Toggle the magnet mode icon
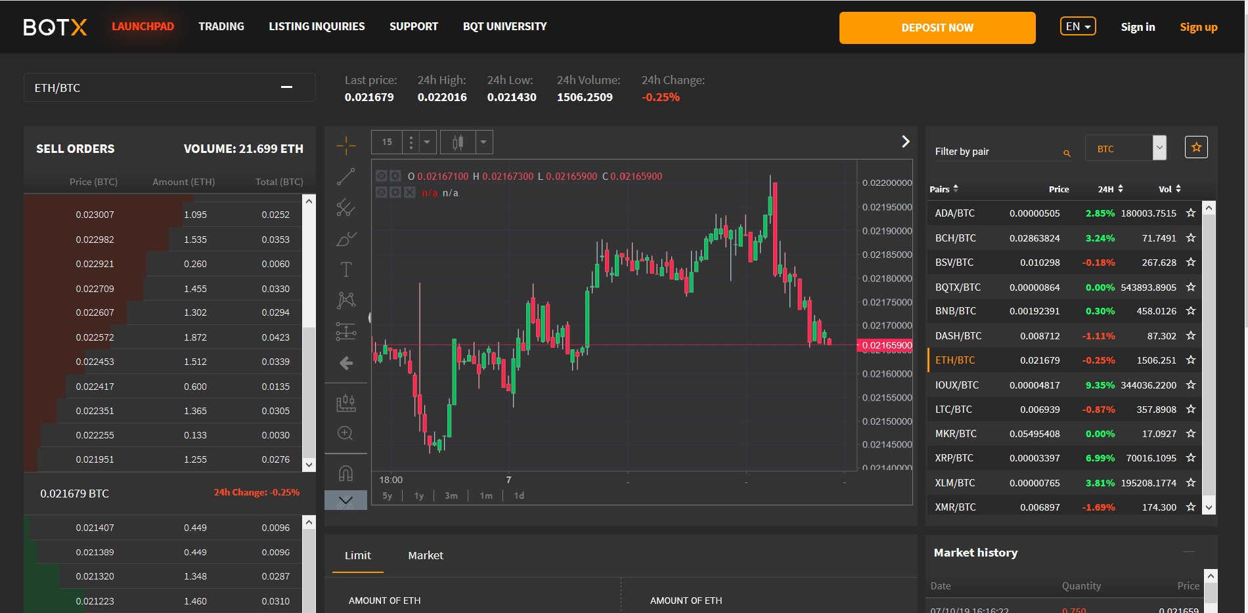 coord(346,473)
